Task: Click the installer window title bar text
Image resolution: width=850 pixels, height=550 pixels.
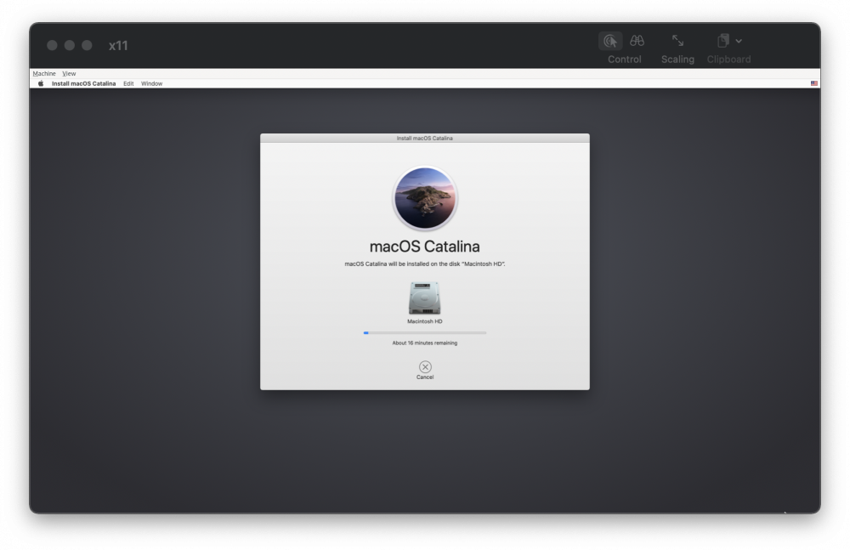Action: (x=424, y=139)
